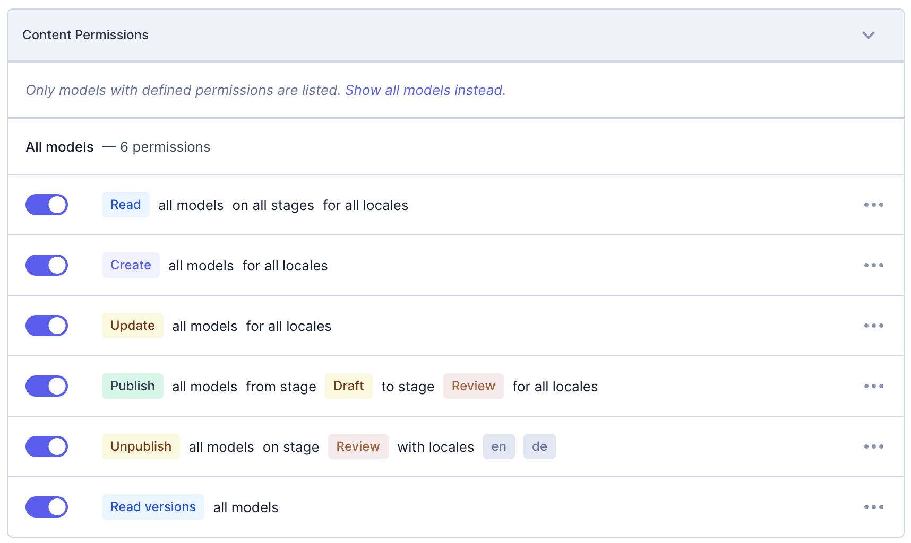Select the All models section heading

click(x=59, y=147)
